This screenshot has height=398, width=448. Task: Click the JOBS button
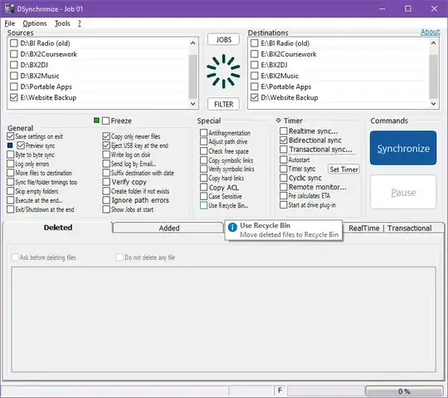[223, 40]
